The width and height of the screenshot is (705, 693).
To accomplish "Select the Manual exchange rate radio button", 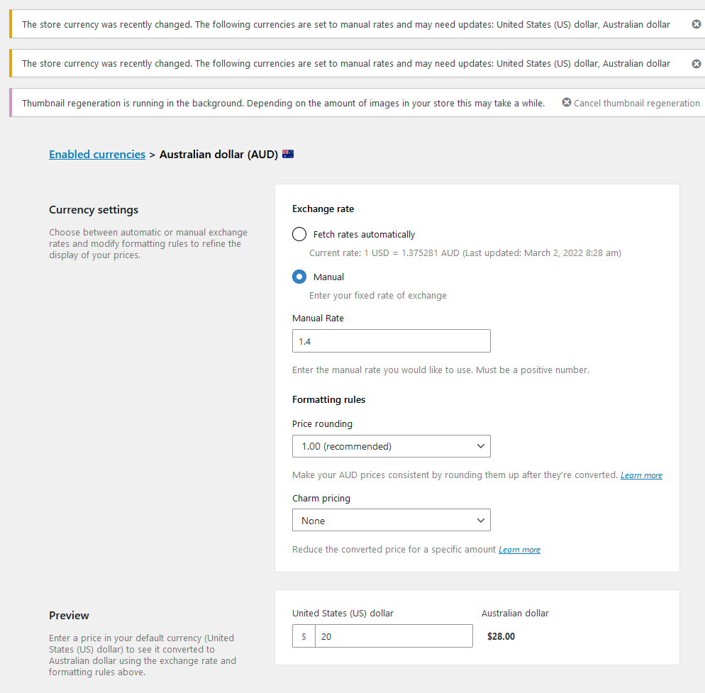I will pos(299,277).
